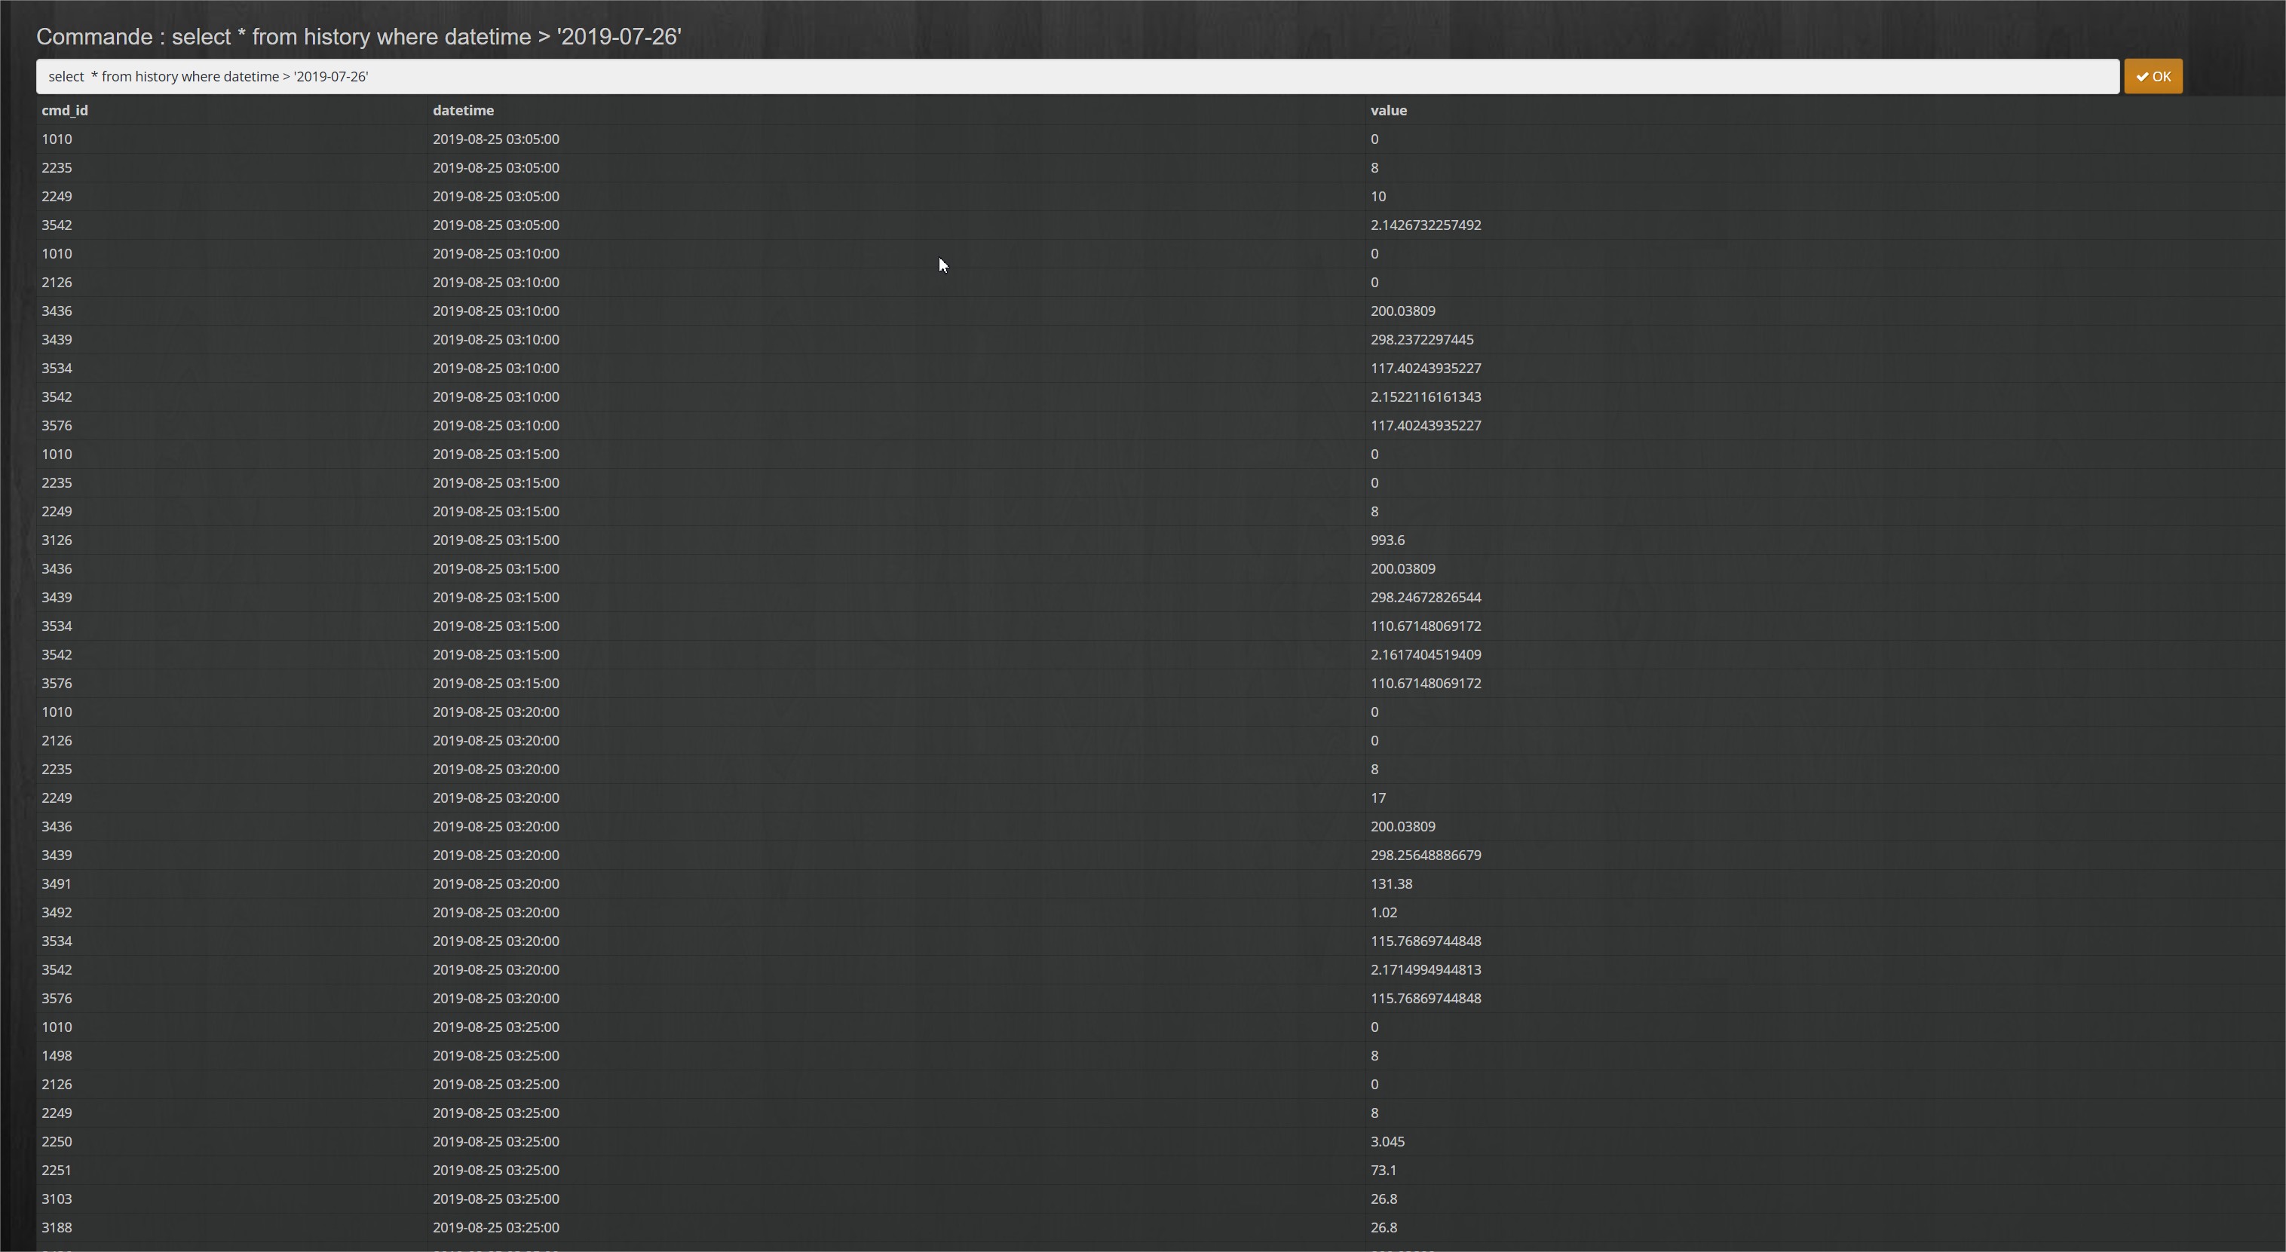Click cmd_id 3103

click(57, 1198)
